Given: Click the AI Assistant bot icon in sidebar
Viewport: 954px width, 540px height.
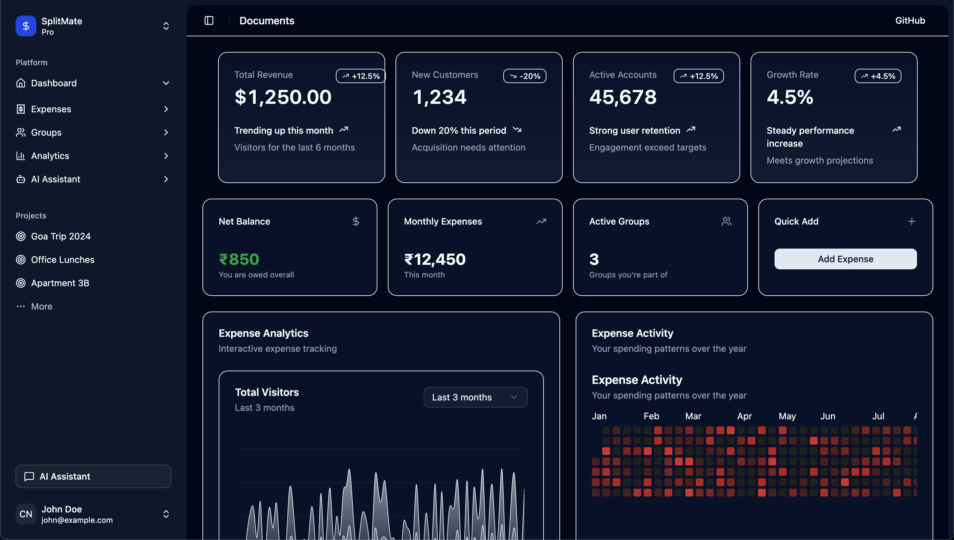Looking at the screenshot, I should [21, 179].
